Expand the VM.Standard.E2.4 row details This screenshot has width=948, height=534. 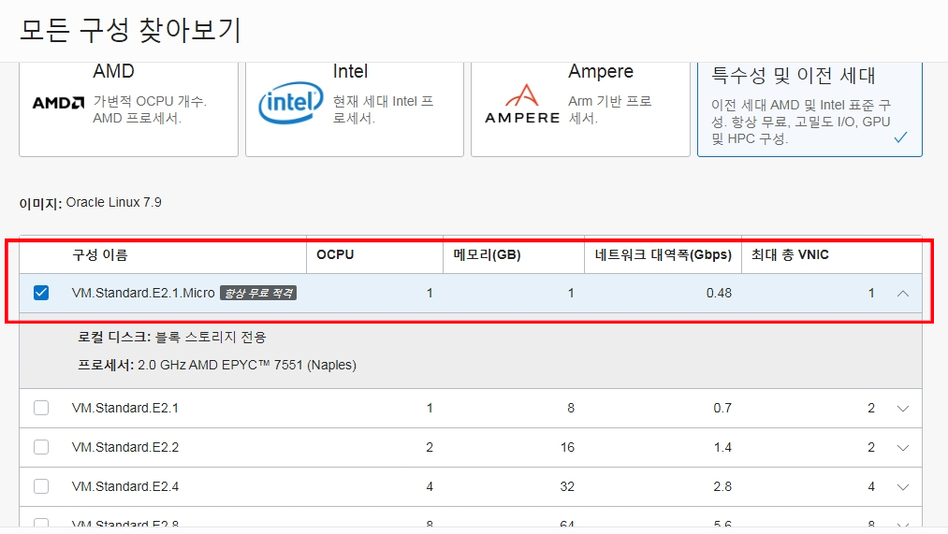(x=903, y=487)
